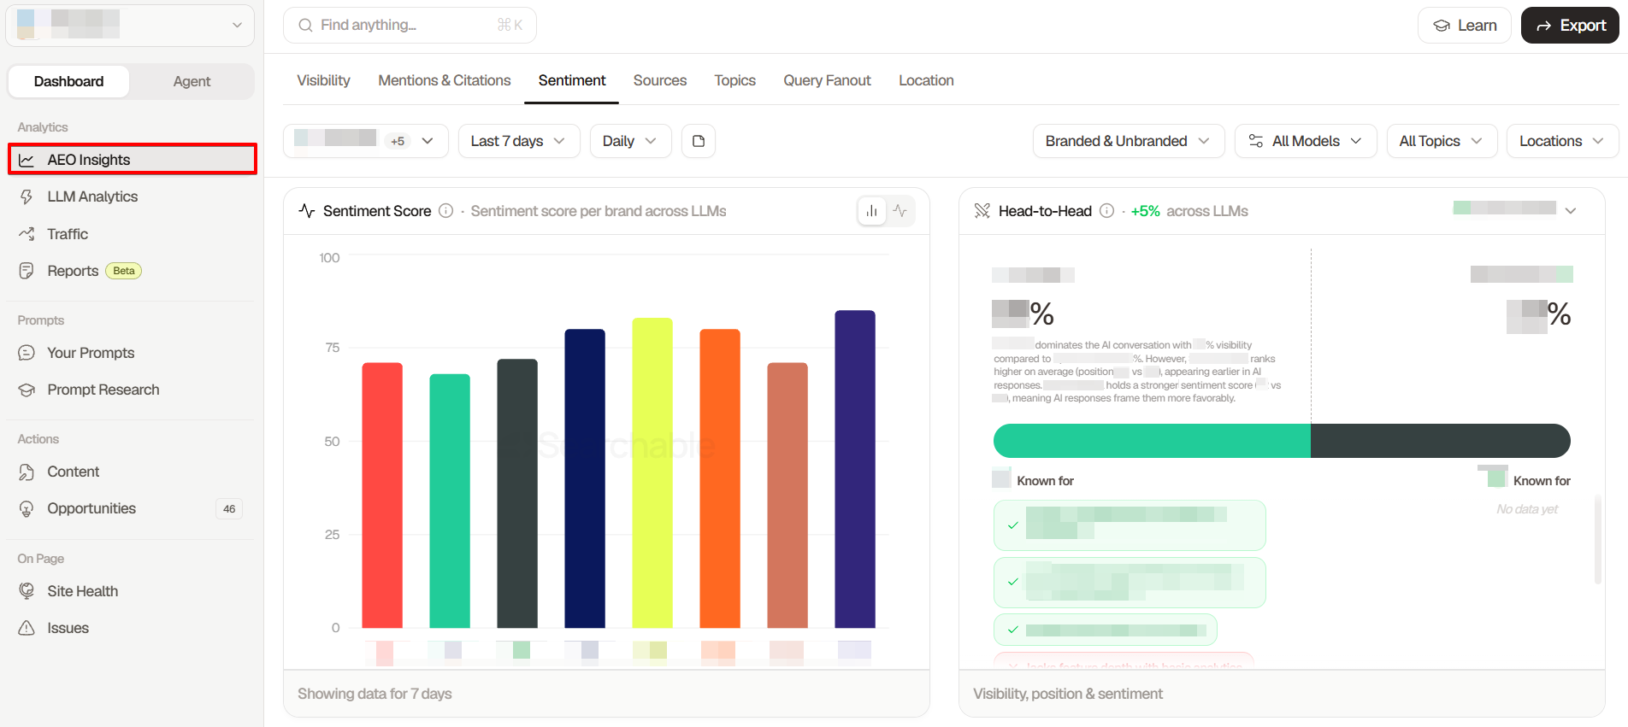Viewport: 1628px width, 727px height.
Task: Open the Query Fanout tab
Action: [x=827, y=80]
